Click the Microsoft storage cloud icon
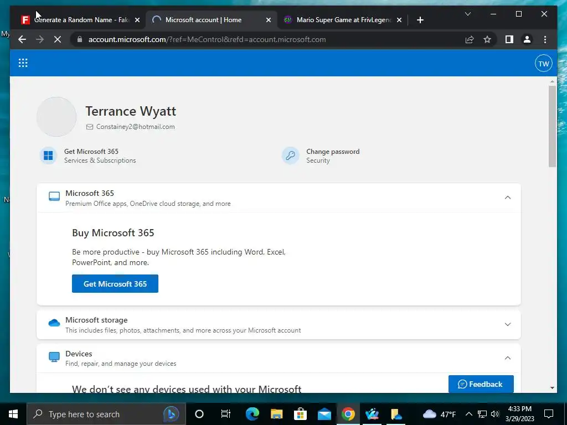 [54, 323]
